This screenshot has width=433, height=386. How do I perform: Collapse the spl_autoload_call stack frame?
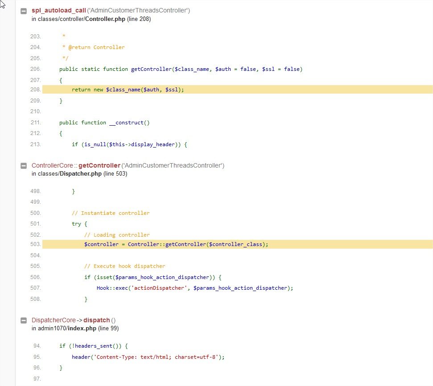24,11
